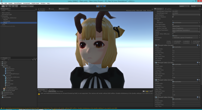
Task: Advance one frame with Step button
Action: tap(105, 6)
